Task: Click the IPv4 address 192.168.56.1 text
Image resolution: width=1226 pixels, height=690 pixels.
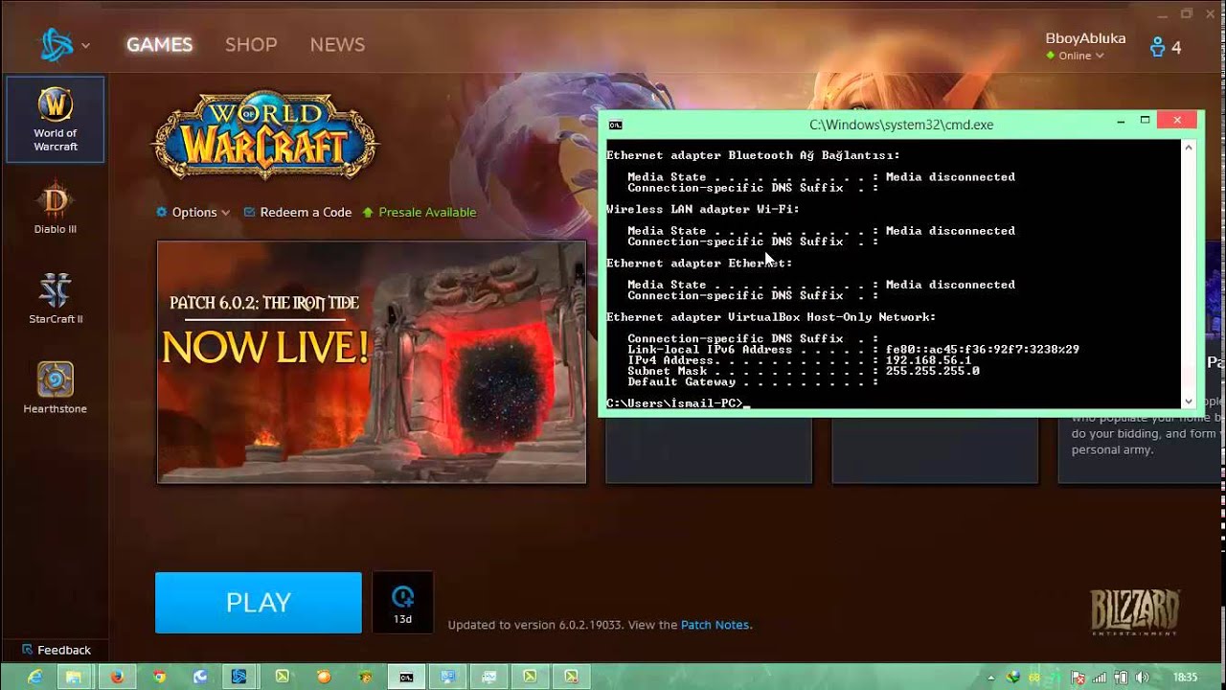Action: (928, 360)
